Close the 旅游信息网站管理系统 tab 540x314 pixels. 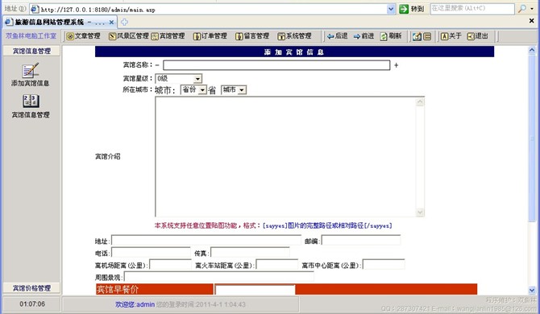pos(111,23)
